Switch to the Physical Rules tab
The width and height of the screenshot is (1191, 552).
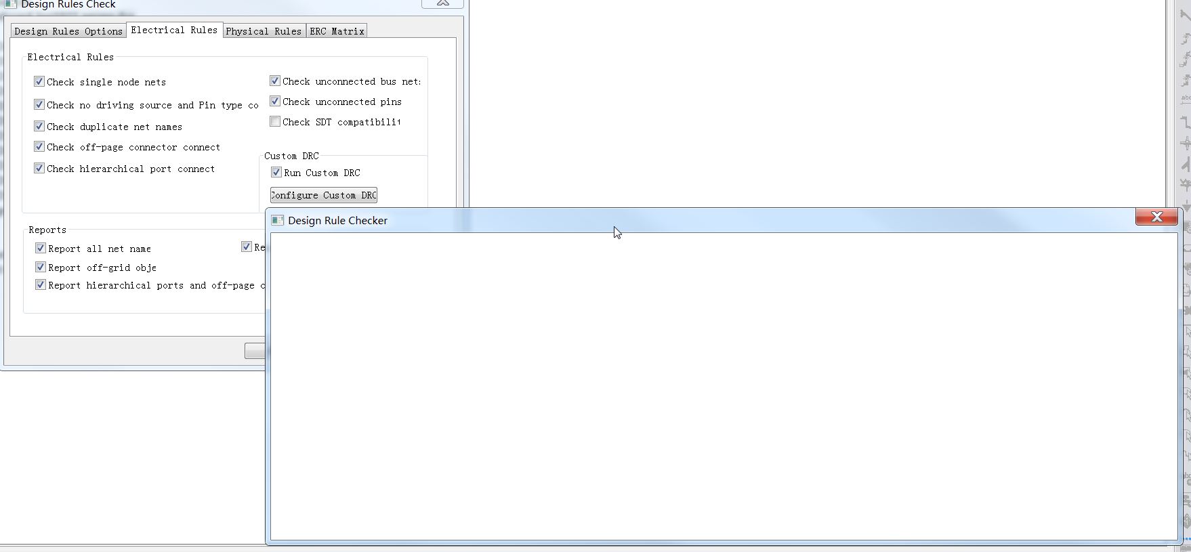point(263,31)
